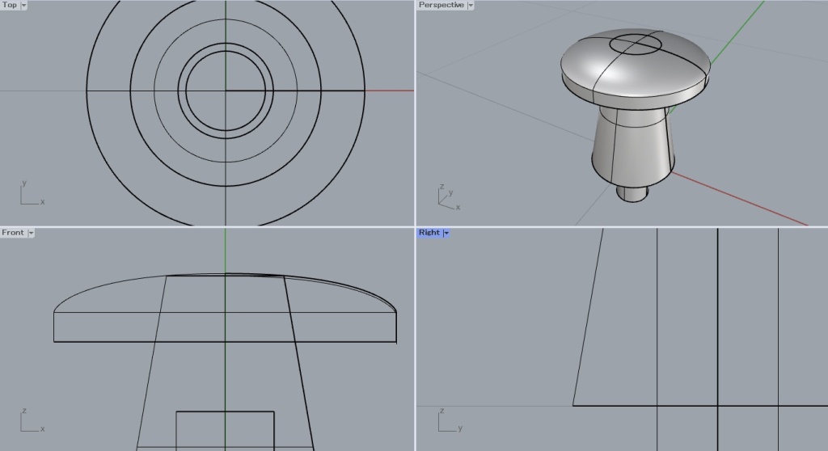Click the ZX axes icon in Front viewport

(29, 421)
